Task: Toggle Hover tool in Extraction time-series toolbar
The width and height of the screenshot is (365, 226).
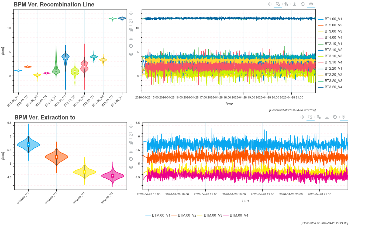Action: (x=343, y=117)
